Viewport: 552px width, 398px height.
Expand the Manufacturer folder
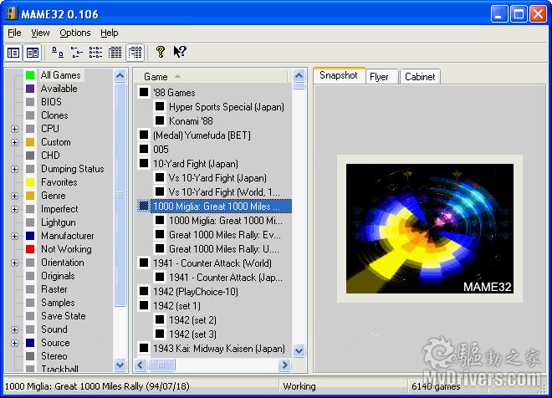click(14, 236)
